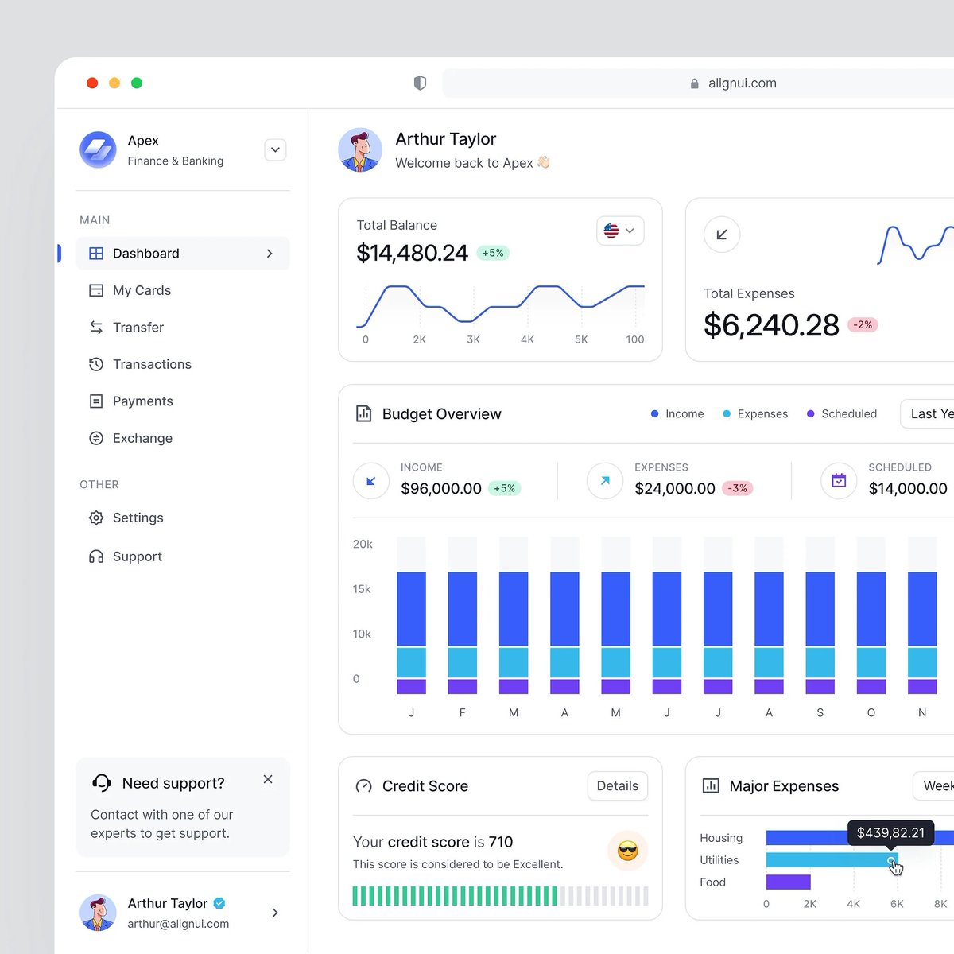Click the $439,82.21 tooltip
This screenshot has width=954, height=954.
point(890,832)
